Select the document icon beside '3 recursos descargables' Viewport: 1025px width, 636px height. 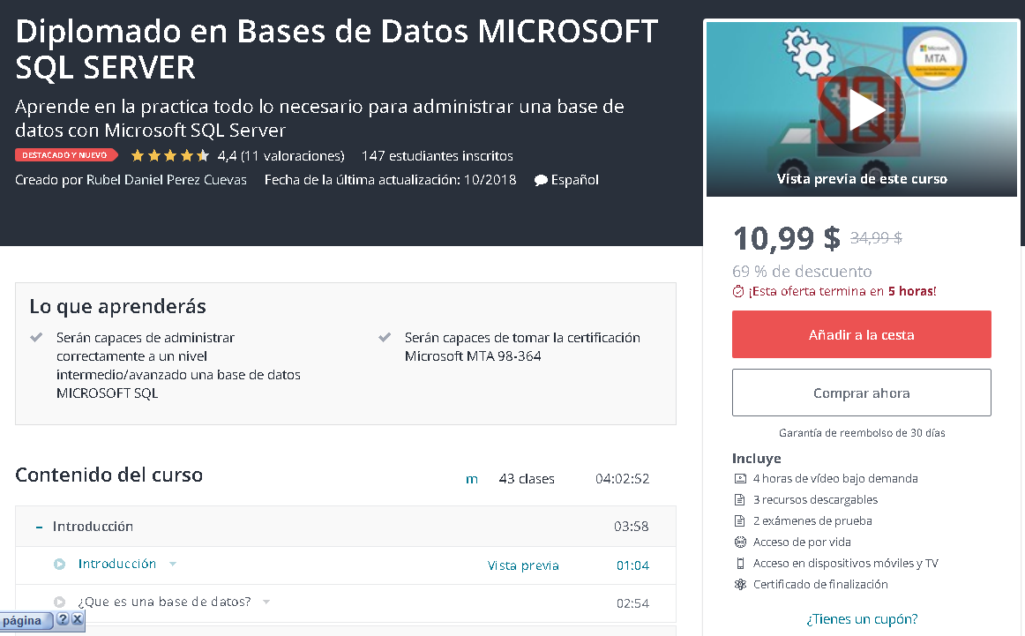coord(739,499)
